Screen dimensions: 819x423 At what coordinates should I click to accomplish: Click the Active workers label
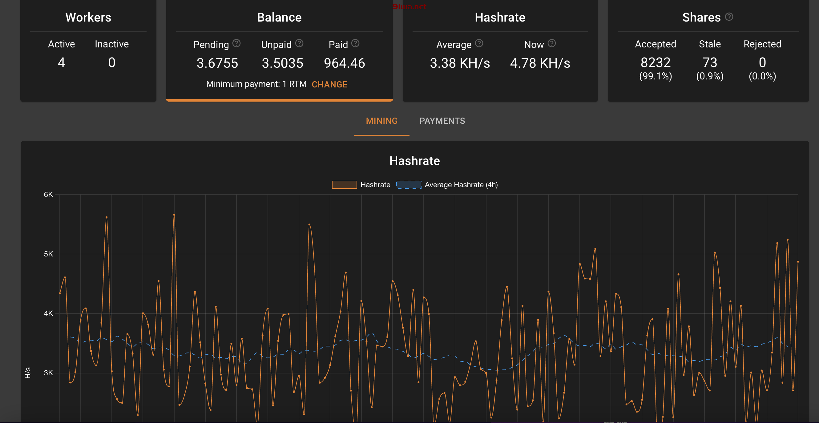61,44
